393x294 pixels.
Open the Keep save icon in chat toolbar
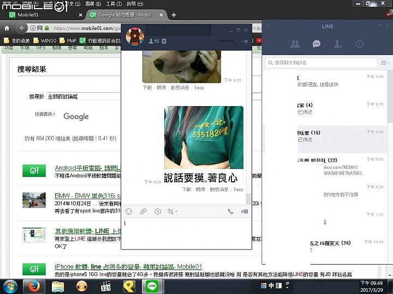click(157, 211)
